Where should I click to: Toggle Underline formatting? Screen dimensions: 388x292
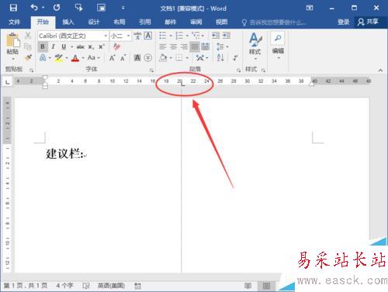64,46
